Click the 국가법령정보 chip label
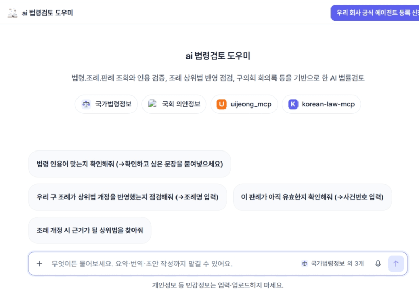This screenshot has height=291, width=419. 113,104
